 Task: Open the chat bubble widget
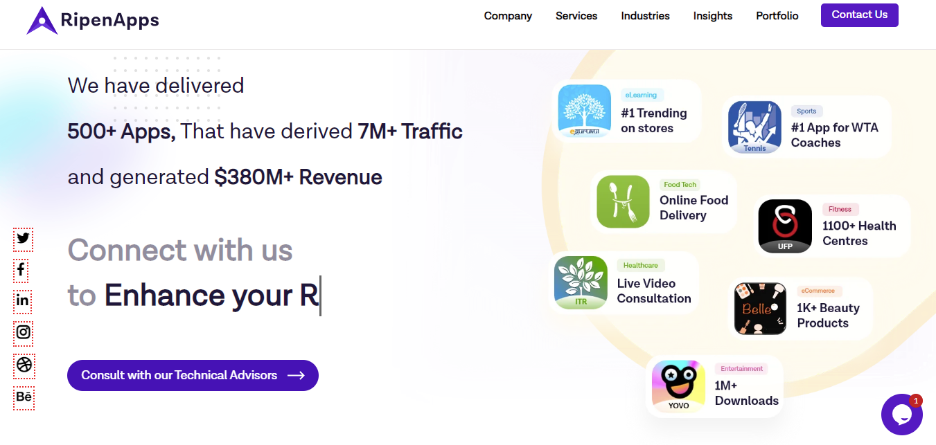901,415
